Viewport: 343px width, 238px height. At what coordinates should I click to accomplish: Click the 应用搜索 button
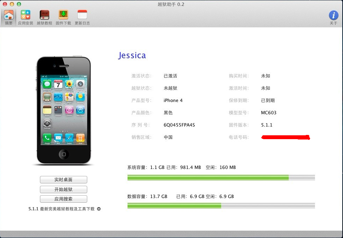(x=63, y=199)
